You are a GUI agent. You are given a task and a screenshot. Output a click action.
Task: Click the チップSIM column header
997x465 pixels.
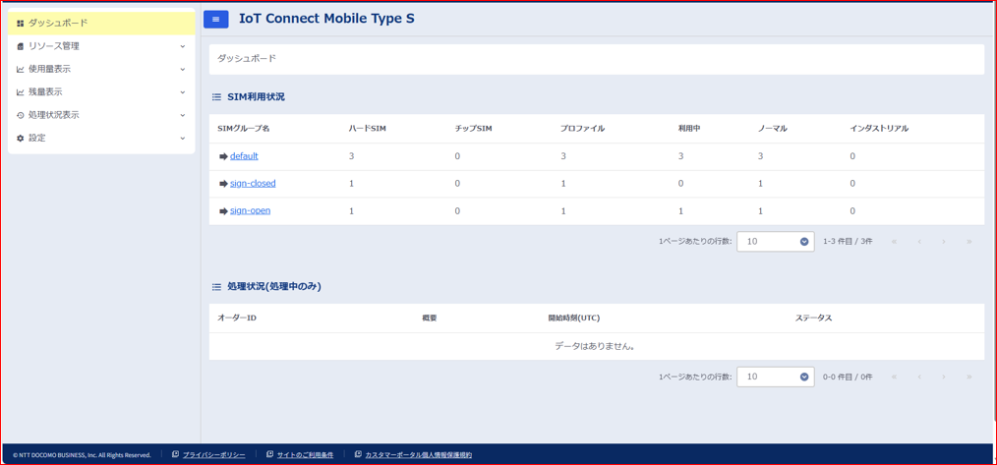(x=474, y=129)
